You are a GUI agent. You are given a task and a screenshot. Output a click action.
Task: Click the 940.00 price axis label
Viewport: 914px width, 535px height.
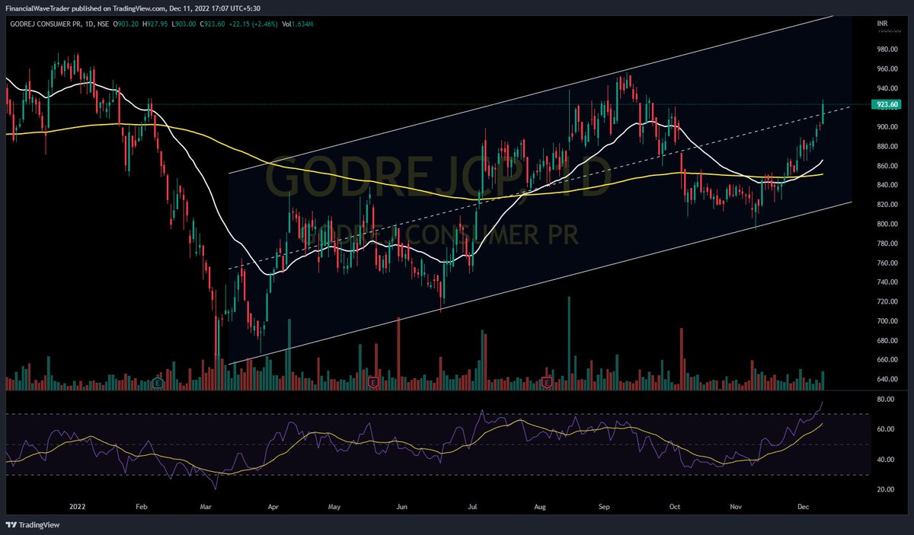point(886,88)
